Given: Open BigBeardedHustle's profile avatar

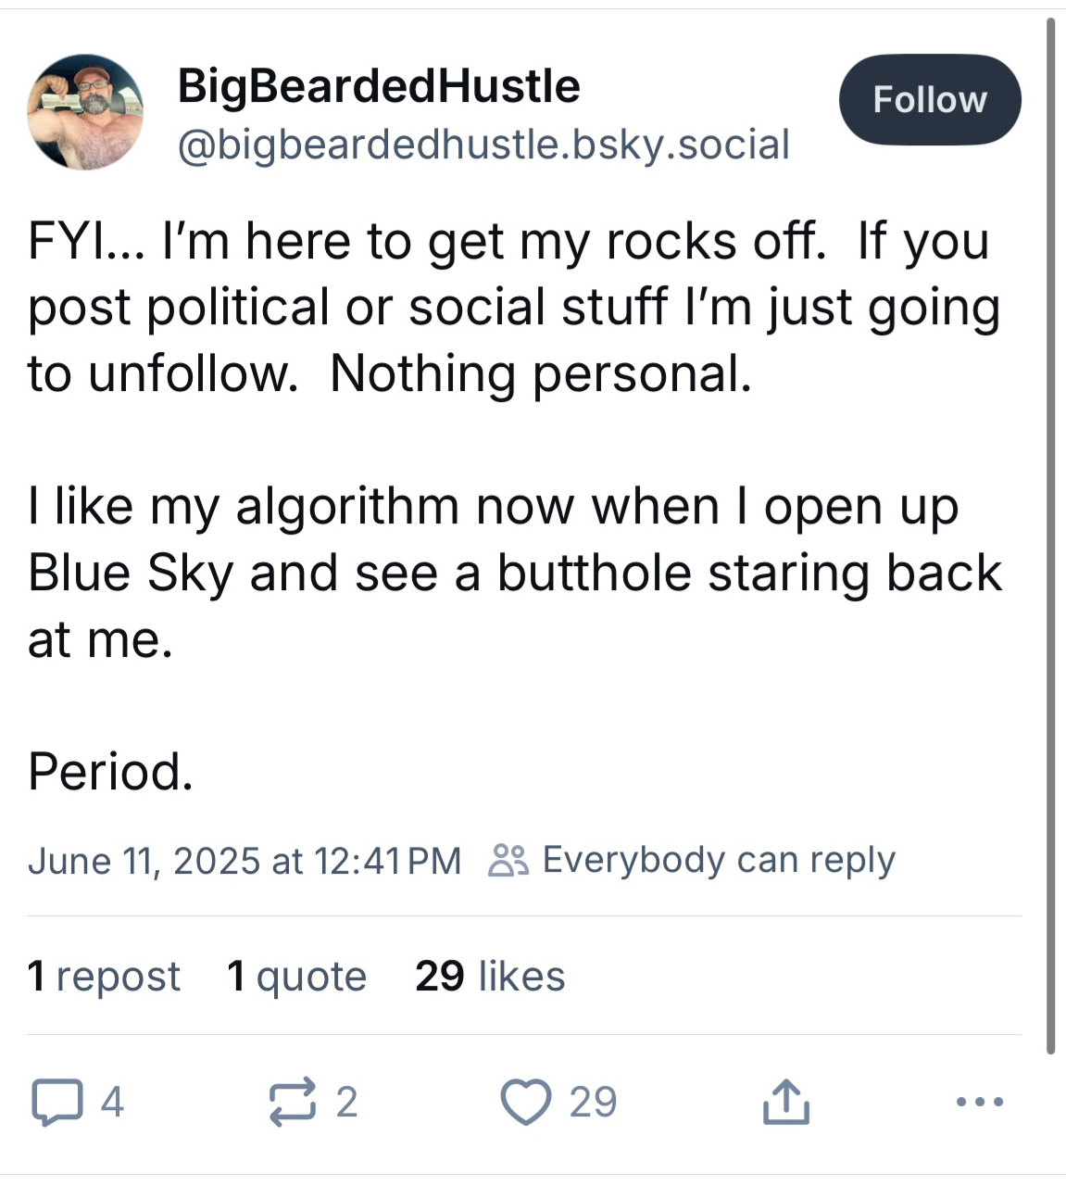Looking at the screenshot, I should tap(85, 113).
